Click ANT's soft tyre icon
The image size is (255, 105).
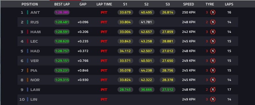pyautogui.click(x=213, y=12)
